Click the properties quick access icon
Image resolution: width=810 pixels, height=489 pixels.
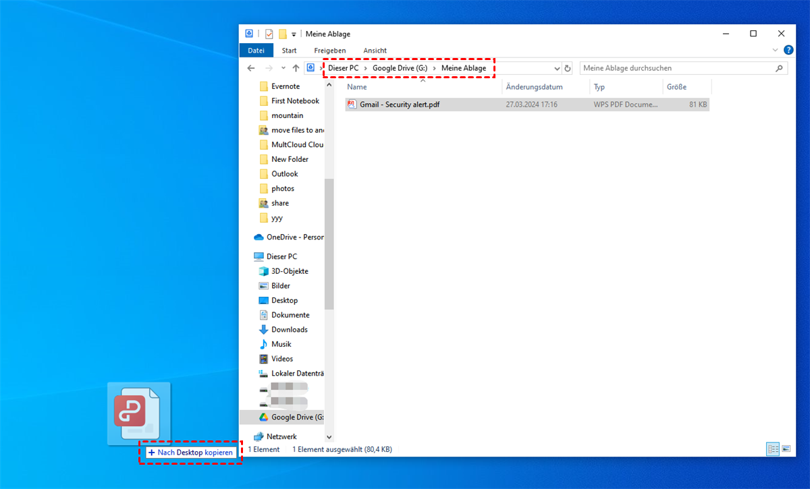pyautogui.click(x=269, y=34)
